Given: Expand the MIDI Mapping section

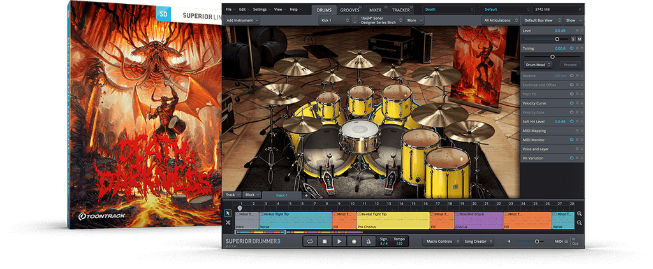Looking at the screenshot, I should (582, 131).
